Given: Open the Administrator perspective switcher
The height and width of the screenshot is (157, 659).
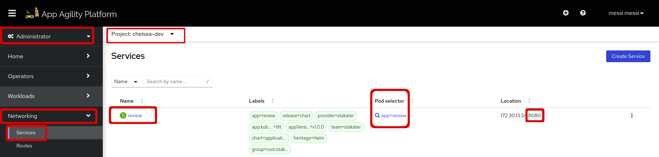Looking at the screenshot, I should click(49, 36).
